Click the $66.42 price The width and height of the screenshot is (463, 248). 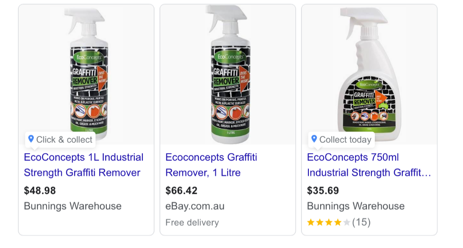pyautogui.click(x=181, y=190)
